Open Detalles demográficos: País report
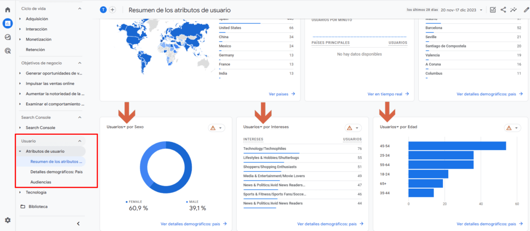This screenshot has width=530, height=231. (56, 171)
